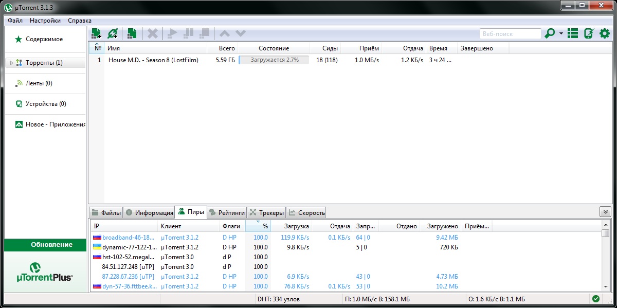Viewport: 617px width, 308px height.
Task: Click the magnifier search icon
Action: pyautogui.click(x=550, y=33)
